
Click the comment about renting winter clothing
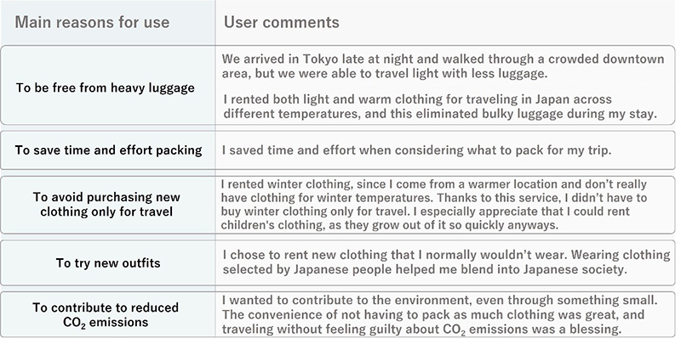434,205
